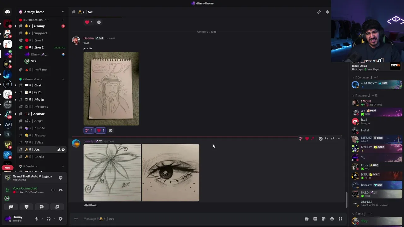
Task: Open tweety's profile from username
Action: pyautogui.click(x=88, y=141)
